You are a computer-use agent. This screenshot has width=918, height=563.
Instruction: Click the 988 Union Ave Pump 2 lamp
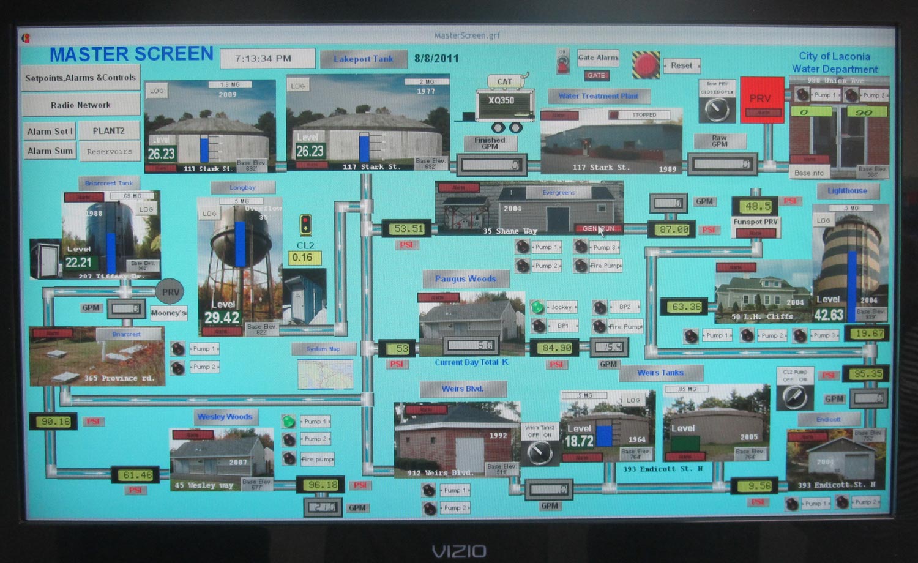[x=851, y=95]
